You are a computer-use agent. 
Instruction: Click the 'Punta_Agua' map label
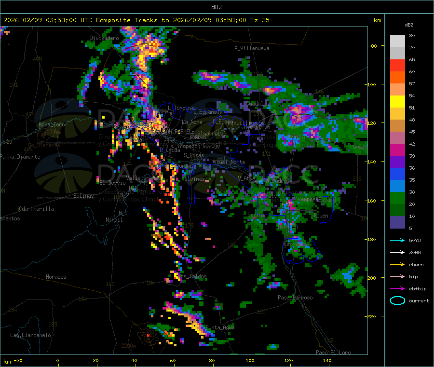click(x=220, y=327)
